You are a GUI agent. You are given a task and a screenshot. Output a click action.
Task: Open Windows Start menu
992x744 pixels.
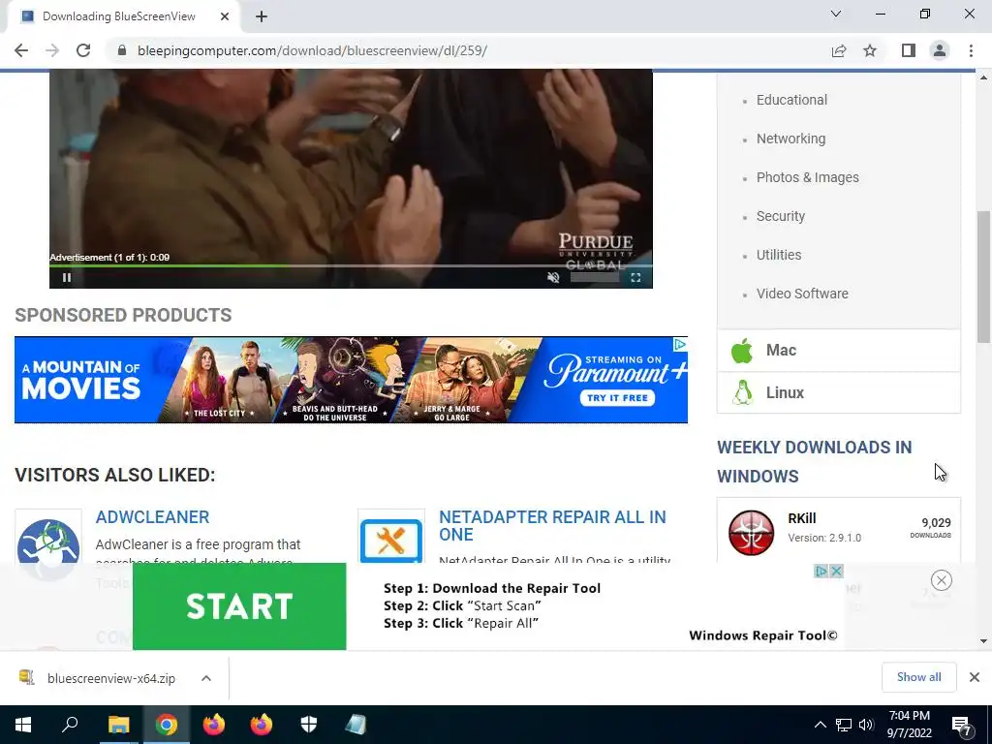[23, 725]
